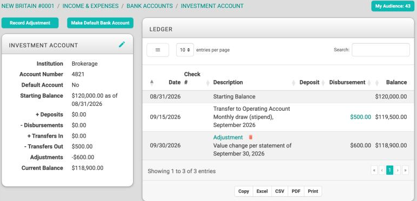Print the ledger
The height and width of the screenshot is (201, 417).
(313, 191)
